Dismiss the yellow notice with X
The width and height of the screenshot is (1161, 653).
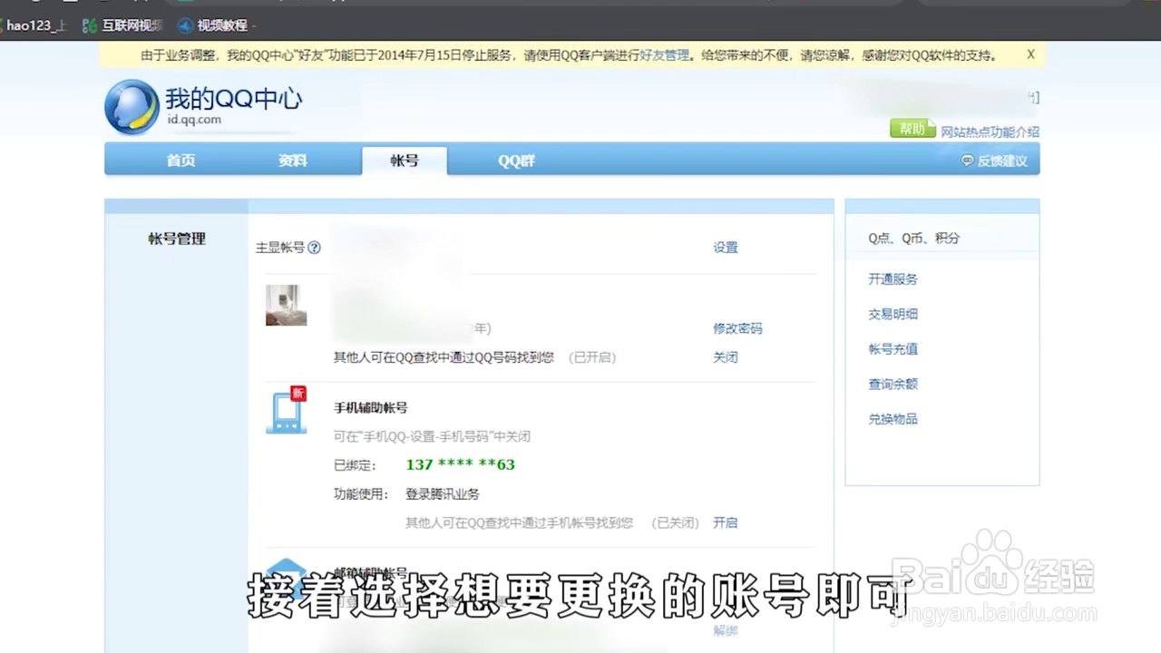pos(1030,54)
